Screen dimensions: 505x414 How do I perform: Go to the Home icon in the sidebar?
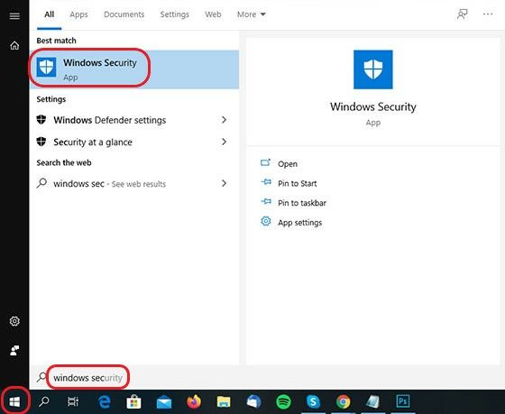coord(14,45)
